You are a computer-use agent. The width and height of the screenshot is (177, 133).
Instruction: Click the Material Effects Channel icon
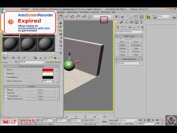pyautogui.click(x=40, y=58)
